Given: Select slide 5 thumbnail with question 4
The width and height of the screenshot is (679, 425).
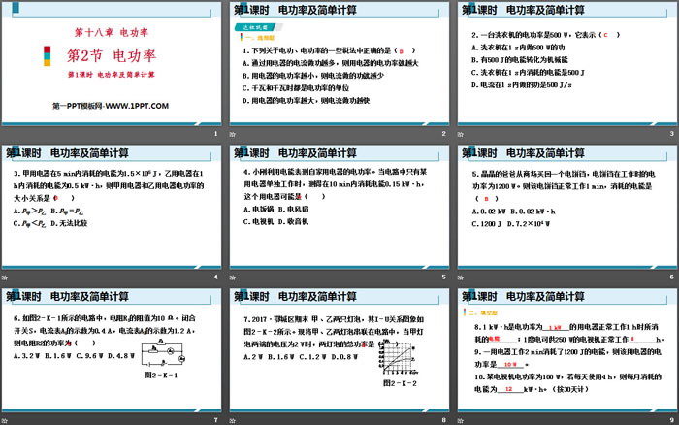Looking at the screenshot, I should point(339,207).
